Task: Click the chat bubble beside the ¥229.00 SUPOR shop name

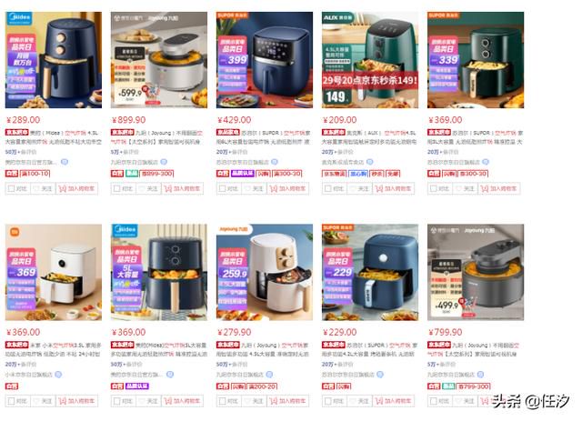Action: tap(380, 375)
